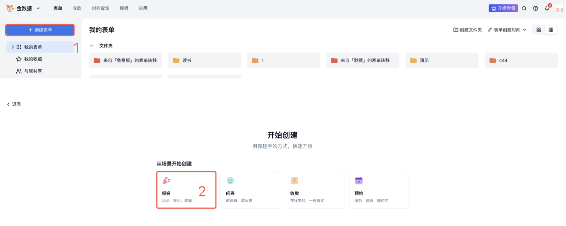This screenshot has width=566, height=226.
Task: Open the help question mark icon
Action: [536, 9]
